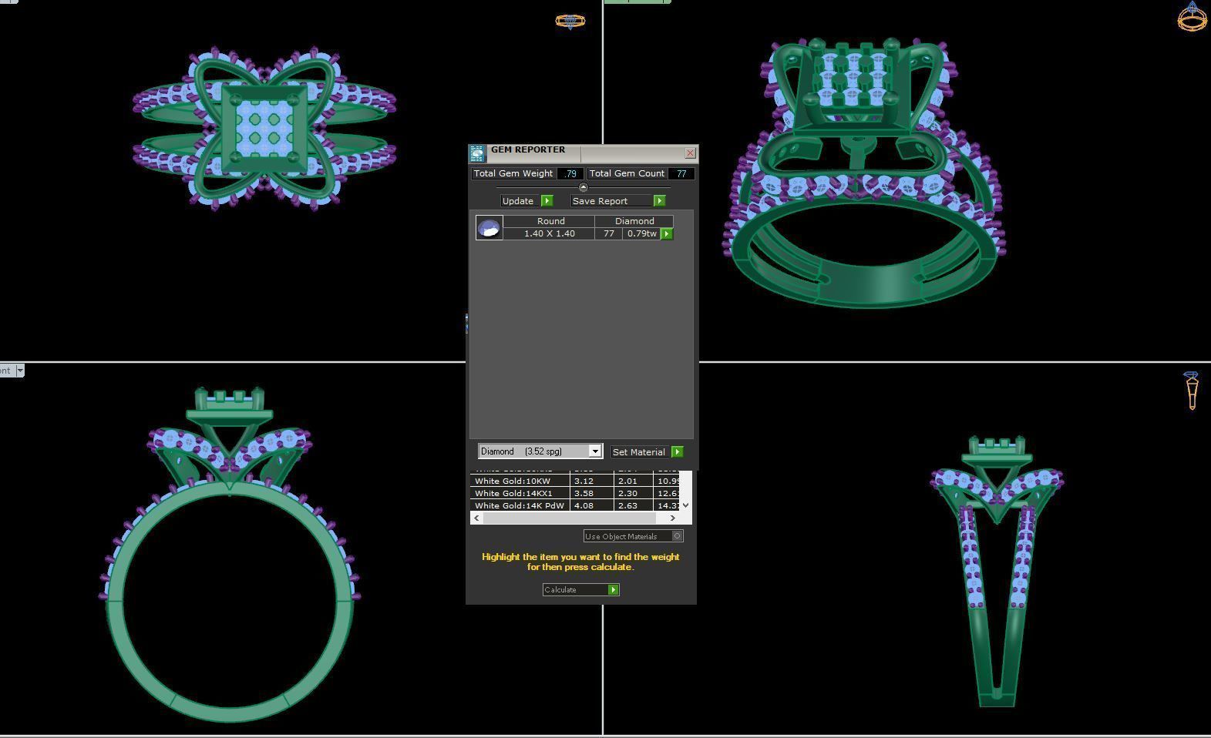The image size is (1211, 738).
Task: Click the 2.63 value in 14K PdW row
Action: (x=634, y=505)
